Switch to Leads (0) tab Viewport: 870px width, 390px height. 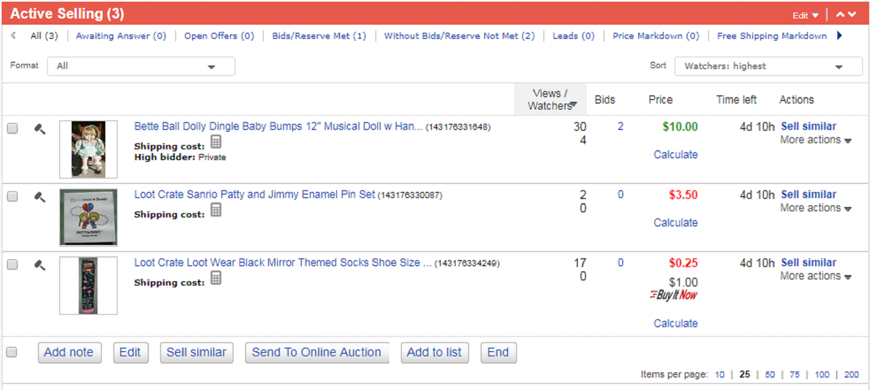(574, 36)
